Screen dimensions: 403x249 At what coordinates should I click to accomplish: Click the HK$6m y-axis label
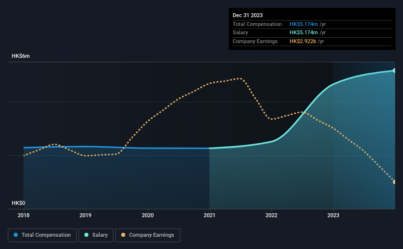[x=21, y=56]
